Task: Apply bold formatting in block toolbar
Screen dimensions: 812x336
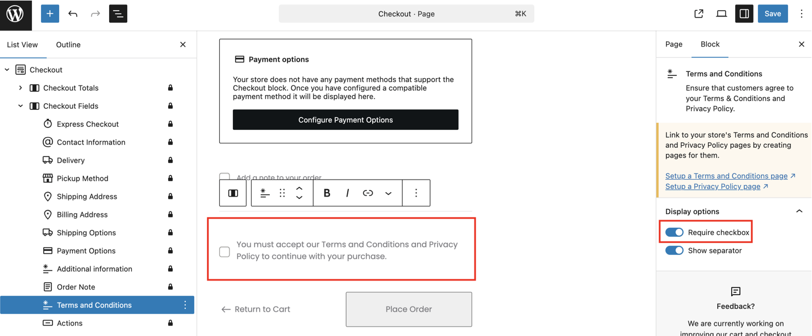Action: pos(327,193)
